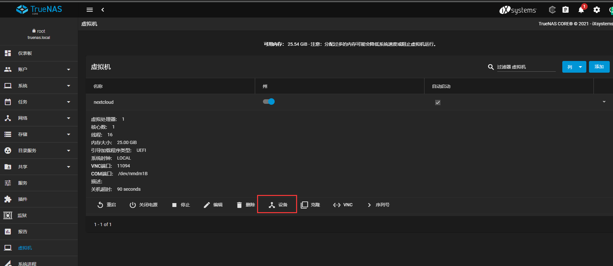613x266 pixels.
Task: Click the accounts people icon
Action: point(8,69)
